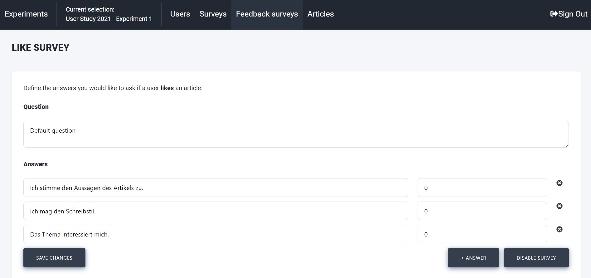Remove the 'Ich stimme den Aussagen' answer
The height and width of the screenshot is (278, 591).
tap(560, 183)
